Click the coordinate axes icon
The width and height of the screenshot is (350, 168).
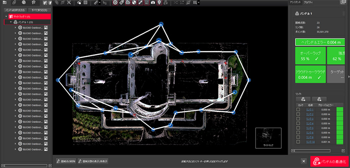pyautogui.click(x=182, y=3)
